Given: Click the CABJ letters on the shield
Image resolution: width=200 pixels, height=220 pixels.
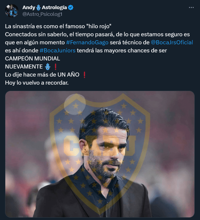Looking at the screenshot, I should [x=99, y=146].
